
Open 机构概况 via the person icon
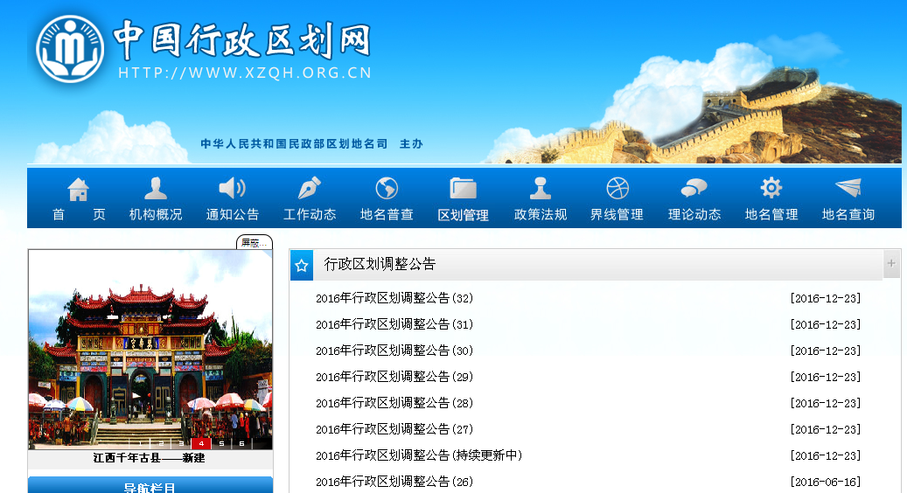[x=156, y=189]
